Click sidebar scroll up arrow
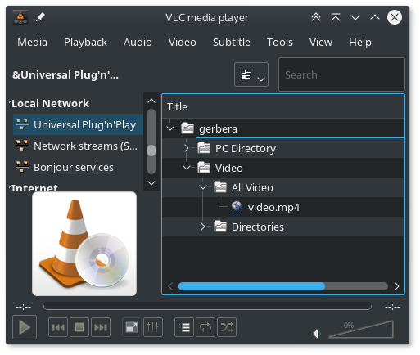420x355 pixels. pyautogui.click(x=151, y=101)
